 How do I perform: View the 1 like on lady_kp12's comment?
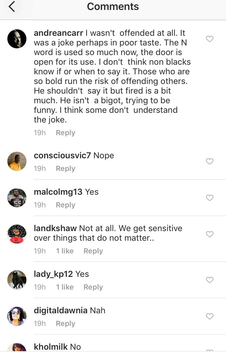click(x=65, y=287)
